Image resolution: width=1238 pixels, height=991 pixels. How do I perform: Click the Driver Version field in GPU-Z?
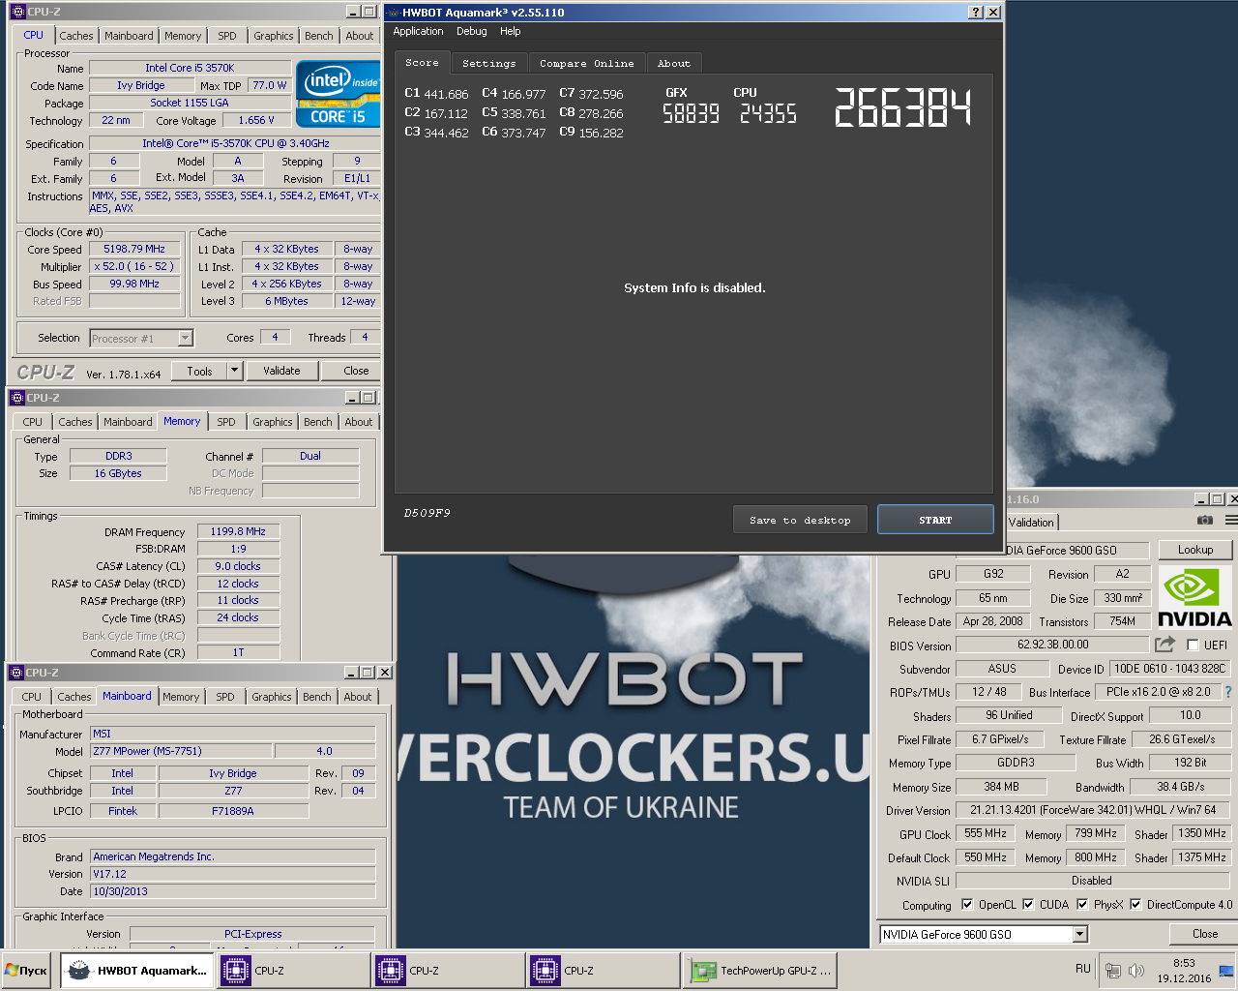pyautogui.click(x=1093, y=810)
